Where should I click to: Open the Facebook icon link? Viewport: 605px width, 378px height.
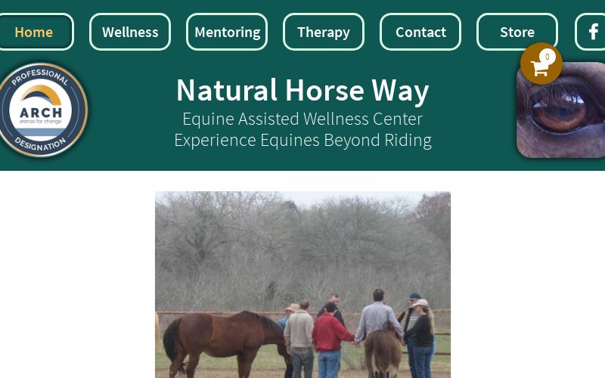click(591, 32)
